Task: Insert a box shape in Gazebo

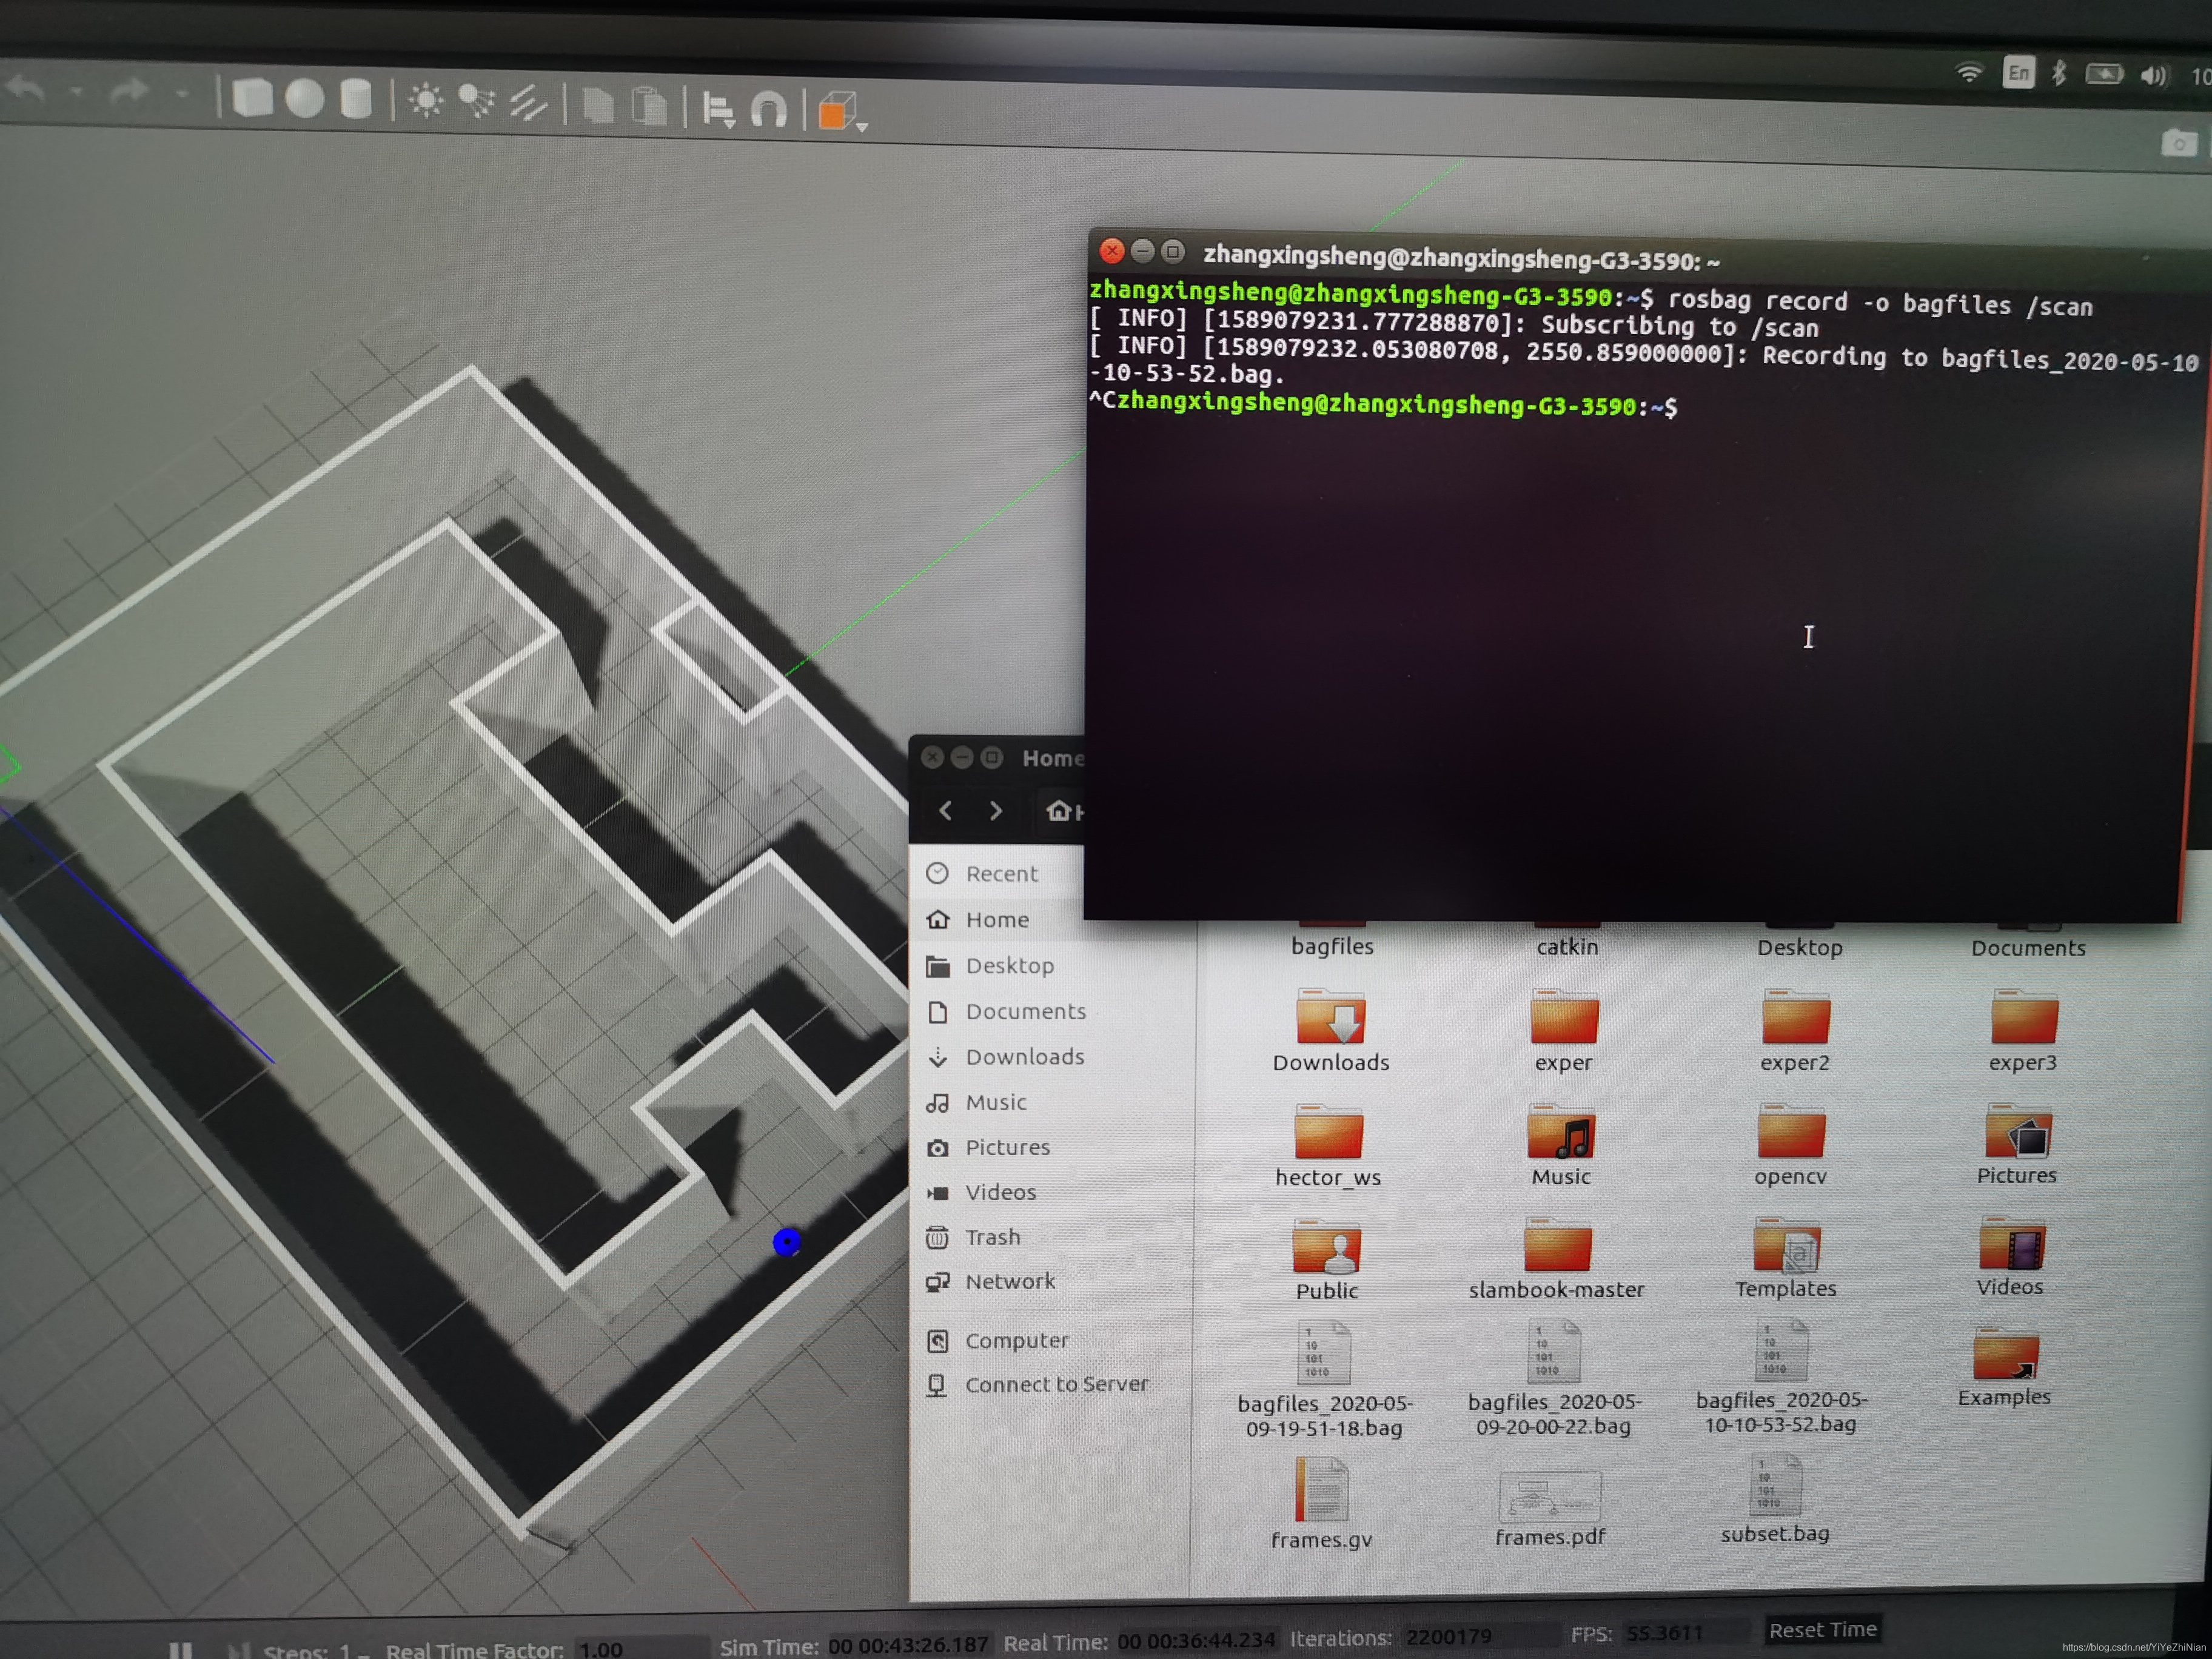Action: (x=252, y=98)
